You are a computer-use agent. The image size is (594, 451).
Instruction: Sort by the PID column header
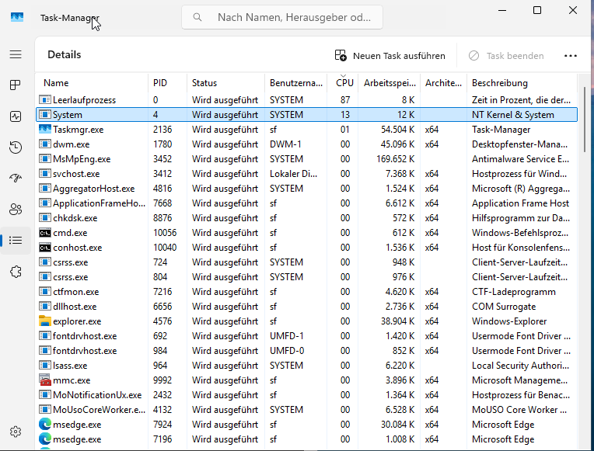(x=167, y=83)
